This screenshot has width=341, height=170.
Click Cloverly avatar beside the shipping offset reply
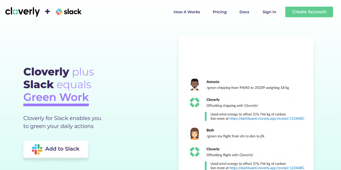click(x=195, y=103)
